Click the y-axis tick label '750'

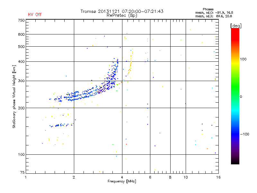pyautogui.click(x=21, y=20)
